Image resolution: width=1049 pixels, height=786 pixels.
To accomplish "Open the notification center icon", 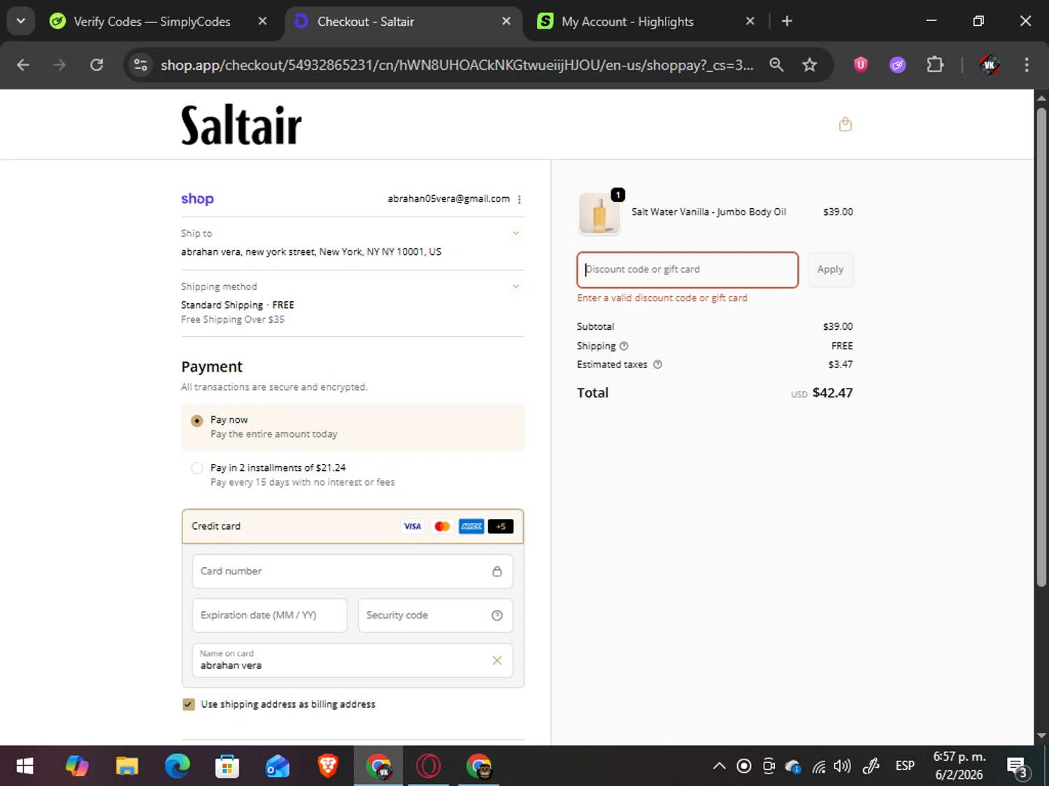I will click(1018, 766).
